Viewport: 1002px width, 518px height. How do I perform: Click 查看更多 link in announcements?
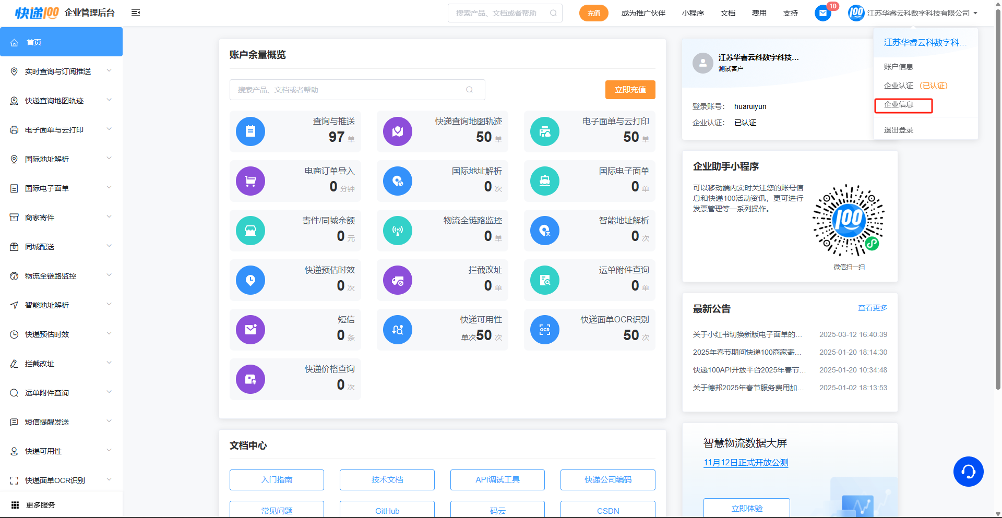pos(873,308)
